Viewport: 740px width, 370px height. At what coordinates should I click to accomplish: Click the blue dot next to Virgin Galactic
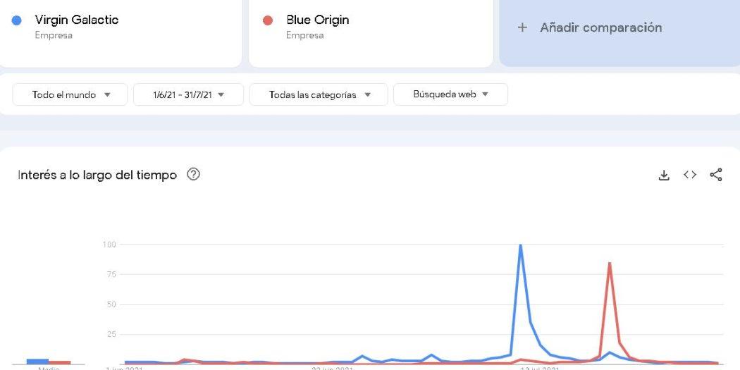click(x=16, y=20)
